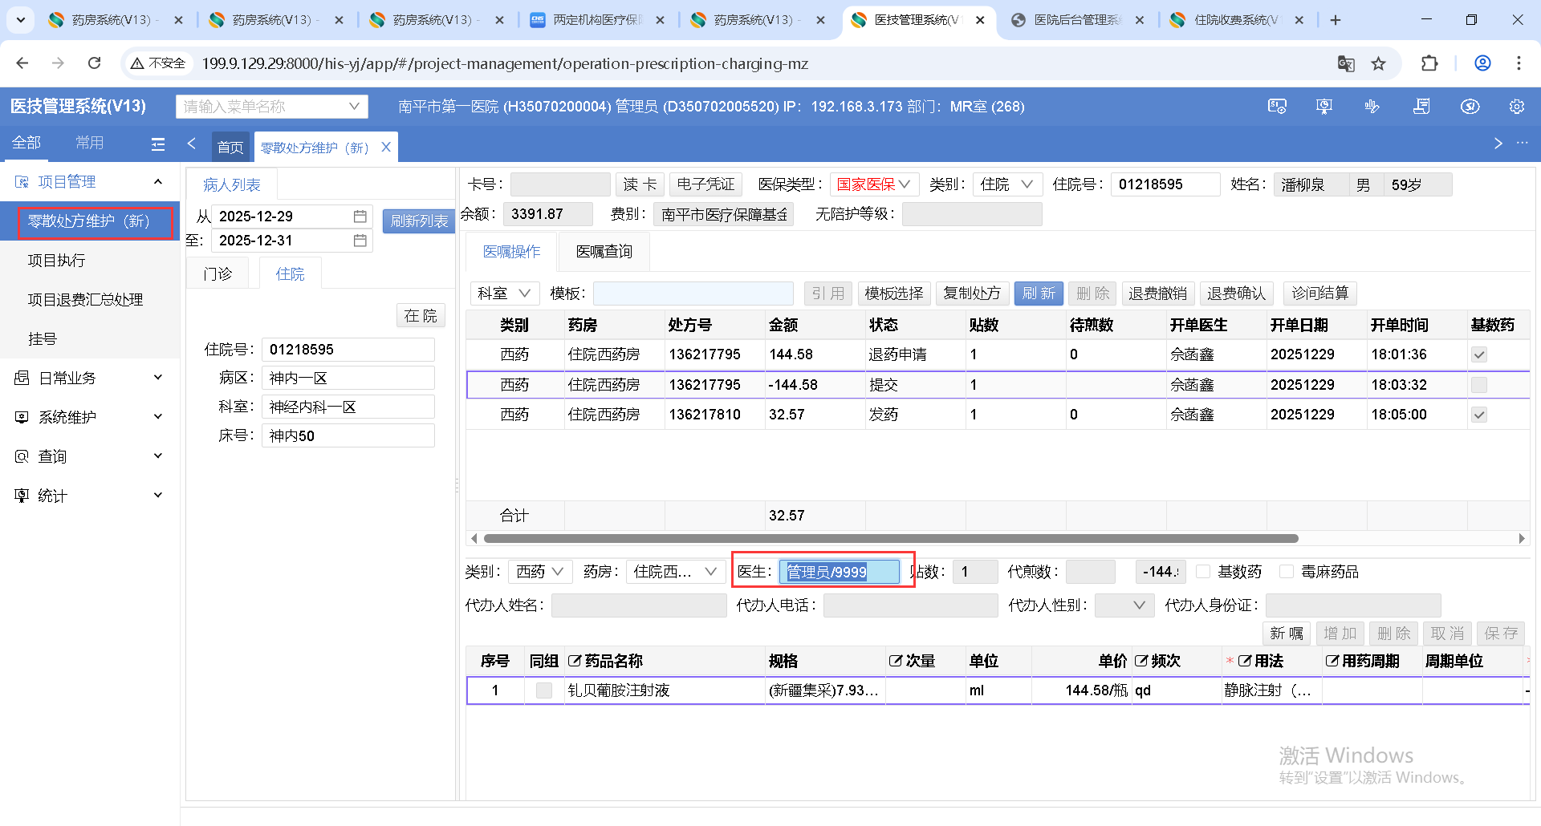Open the calendar icon for end date 2025-12-31
The height and width of the screenshot is (826, 1541).
point(360,241)
